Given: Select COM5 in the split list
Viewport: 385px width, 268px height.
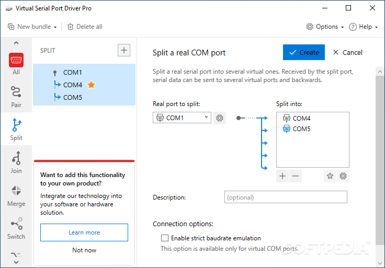Looking at the screenshot, I should (x=72, y=98).
